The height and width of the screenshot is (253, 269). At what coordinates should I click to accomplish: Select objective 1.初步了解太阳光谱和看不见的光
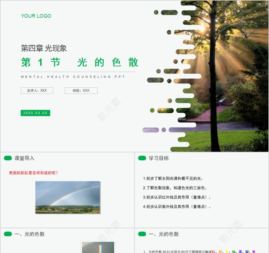[x=173, y=179]
